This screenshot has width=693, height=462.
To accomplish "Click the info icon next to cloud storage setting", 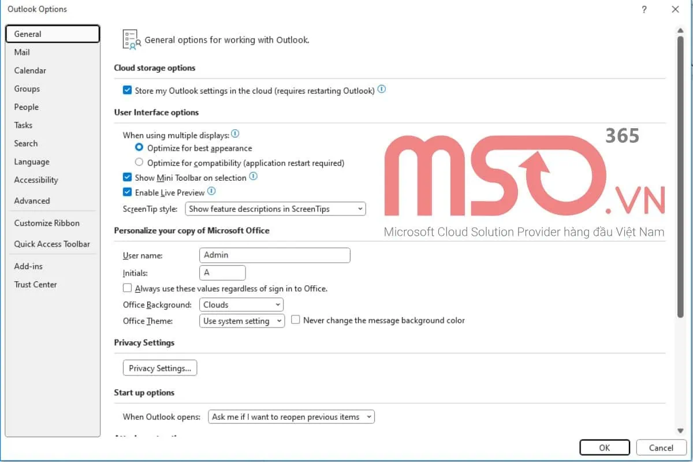I will 381,90.
